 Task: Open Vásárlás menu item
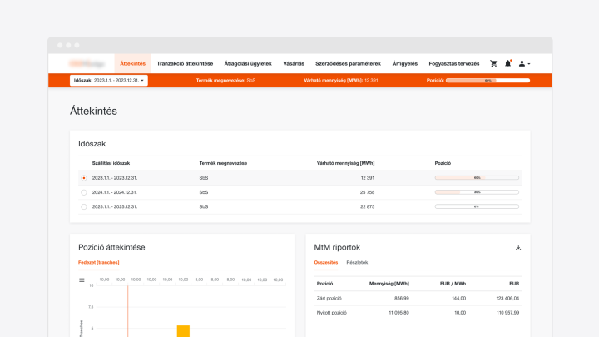pos(294,64)
